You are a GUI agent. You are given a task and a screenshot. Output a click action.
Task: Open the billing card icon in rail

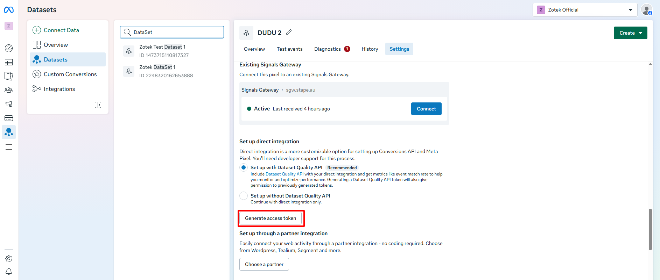coord(9,118)
